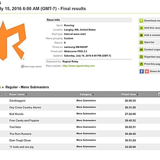Select 11 lords and one pig team
This screenshot has width=160, height=160.
tap(21, 147)
